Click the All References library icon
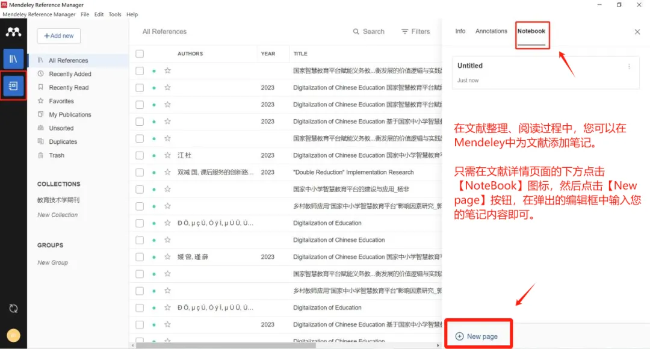Screen dimensions: 650x349 tap(41, 60)
